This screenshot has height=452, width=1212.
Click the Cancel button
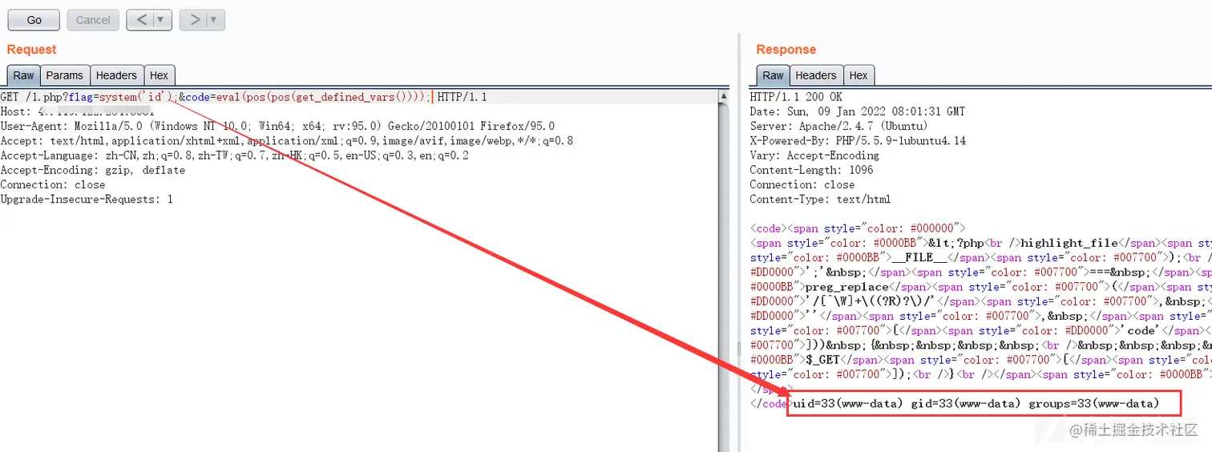pyautogui.click(x=93, y=20)
